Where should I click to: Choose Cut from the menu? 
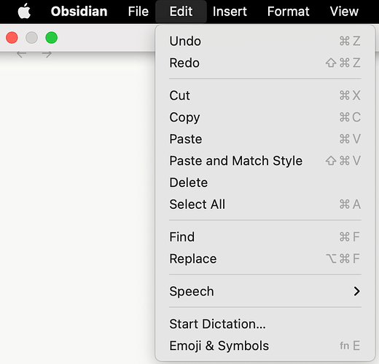point(265,95)
